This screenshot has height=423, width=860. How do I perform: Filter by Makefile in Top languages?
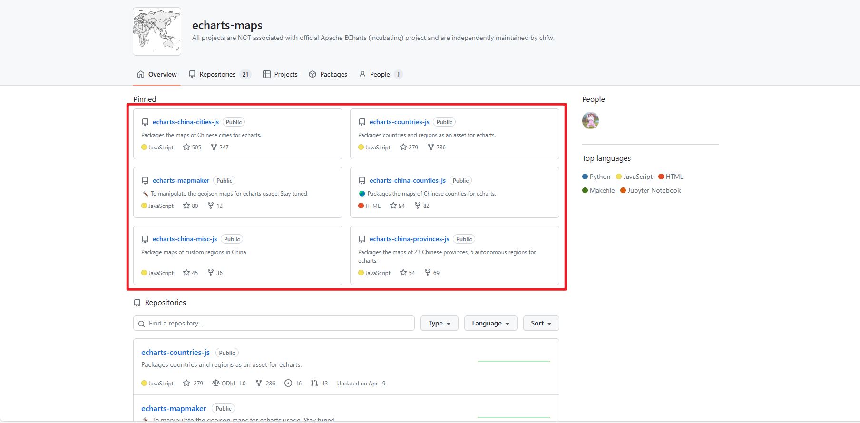[598, 190]
